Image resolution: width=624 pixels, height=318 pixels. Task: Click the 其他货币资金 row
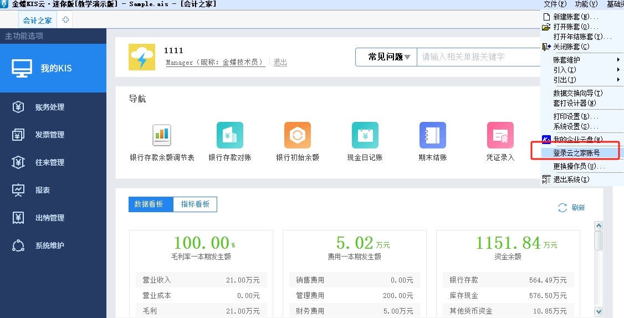point(508,311)
